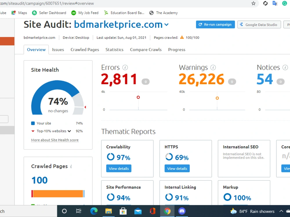Open More about Site Health score link
290x217 pixels.
pyautogui.click(x=55, y=140)
